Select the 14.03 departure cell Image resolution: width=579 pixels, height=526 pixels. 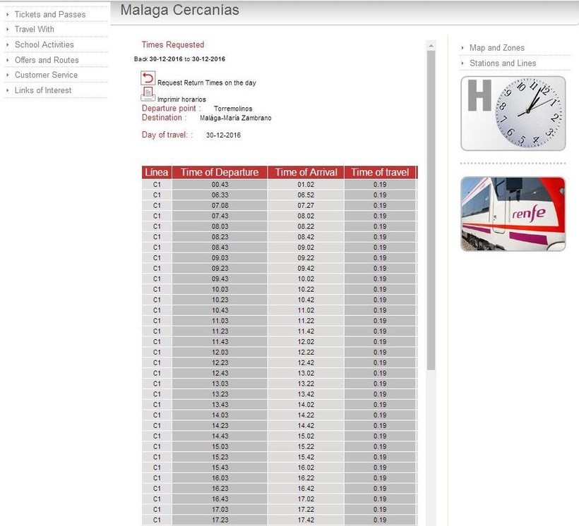point(220,415)
